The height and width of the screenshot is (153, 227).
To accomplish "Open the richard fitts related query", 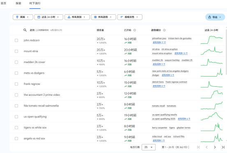I will coord(179,137).
